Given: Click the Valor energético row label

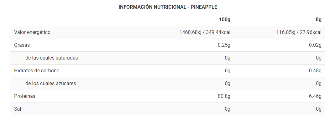Looking at the screenshot, I should pyautogui.click(x=32, y=32).
